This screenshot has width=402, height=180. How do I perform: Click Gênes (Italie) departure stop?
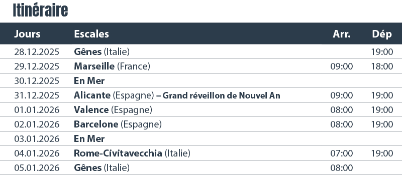click(102, 52)
